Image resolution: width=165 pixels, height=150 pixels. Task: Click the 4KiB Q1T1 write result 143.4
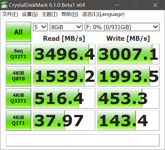pos(128,120)
